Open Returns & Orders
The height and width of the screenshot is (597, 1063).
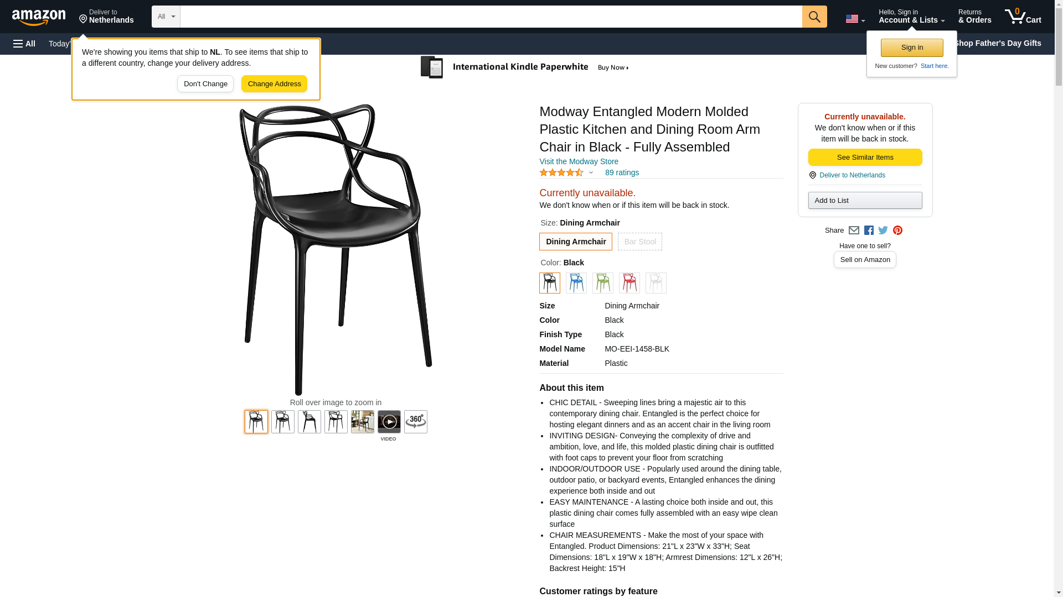[x=974, y=17]
